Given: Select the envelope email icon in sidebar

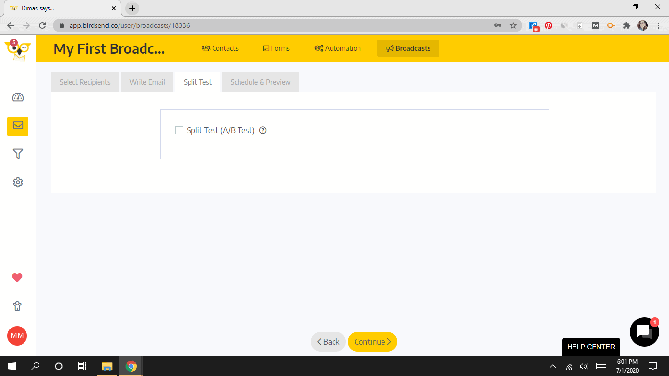Looking at the screenshot, I should (18, 126).
